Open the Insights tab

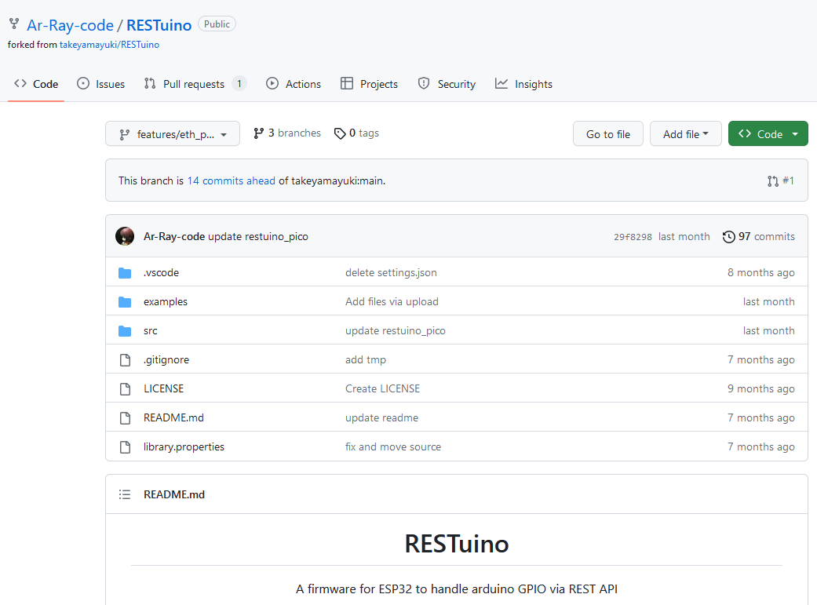pos(523,84)
